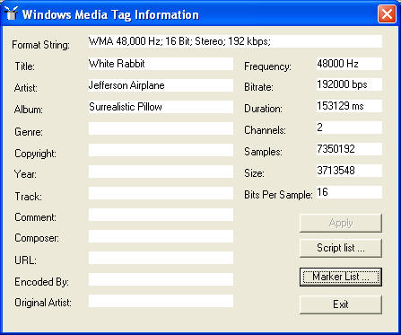Open the Marker List dialog

pyautogui.click(x=341, y=277)
